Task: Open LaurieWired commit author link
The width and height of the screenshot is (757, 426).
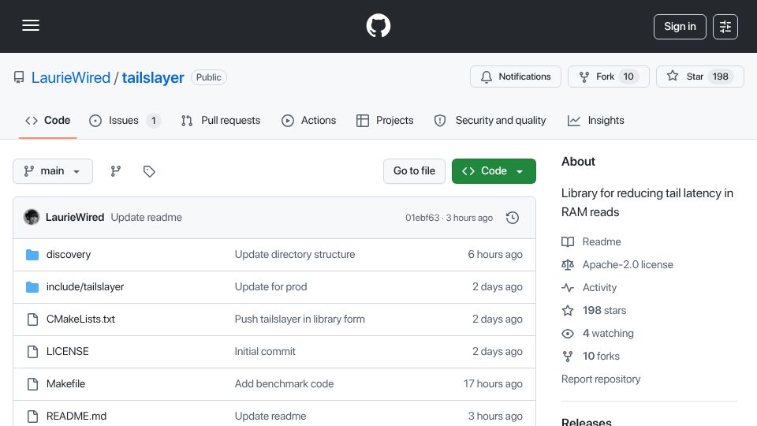Action: [x=75, y=218]
